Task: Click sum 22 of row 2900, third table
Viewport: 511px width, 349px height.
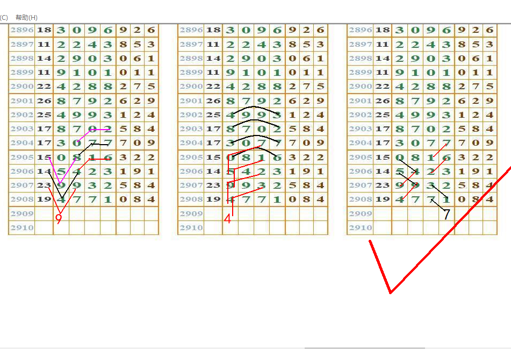Action: pos(383,87)
